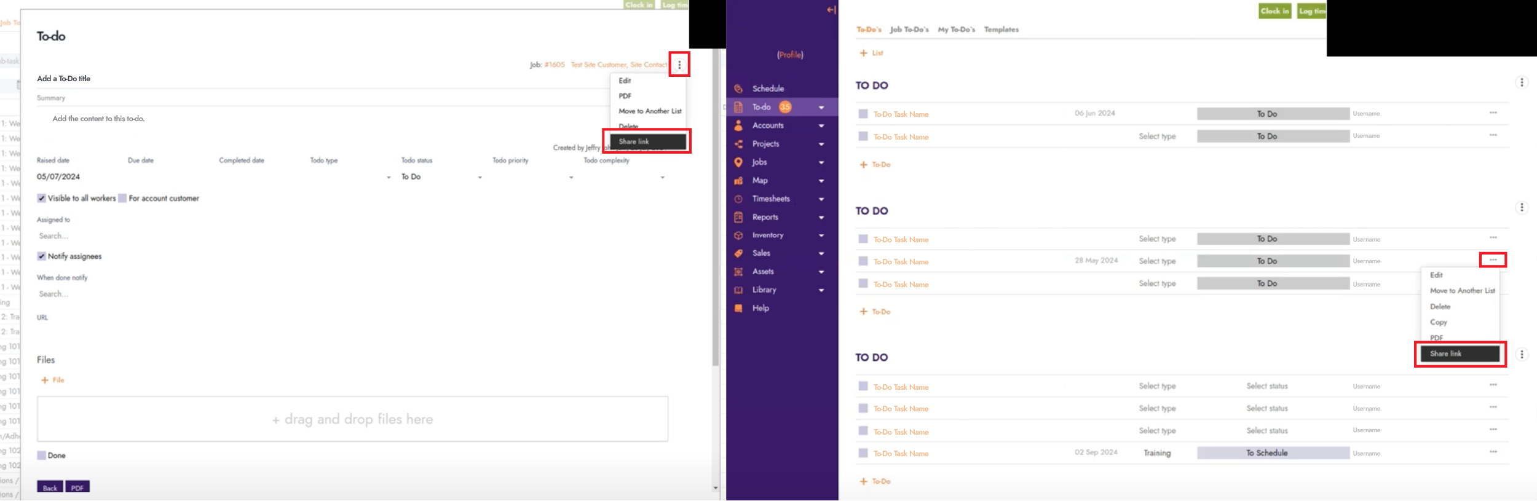1537x501 pixels.
Task: Click the To Do status pill on the 28 May 2024 row
Action: coord(1273,261)
